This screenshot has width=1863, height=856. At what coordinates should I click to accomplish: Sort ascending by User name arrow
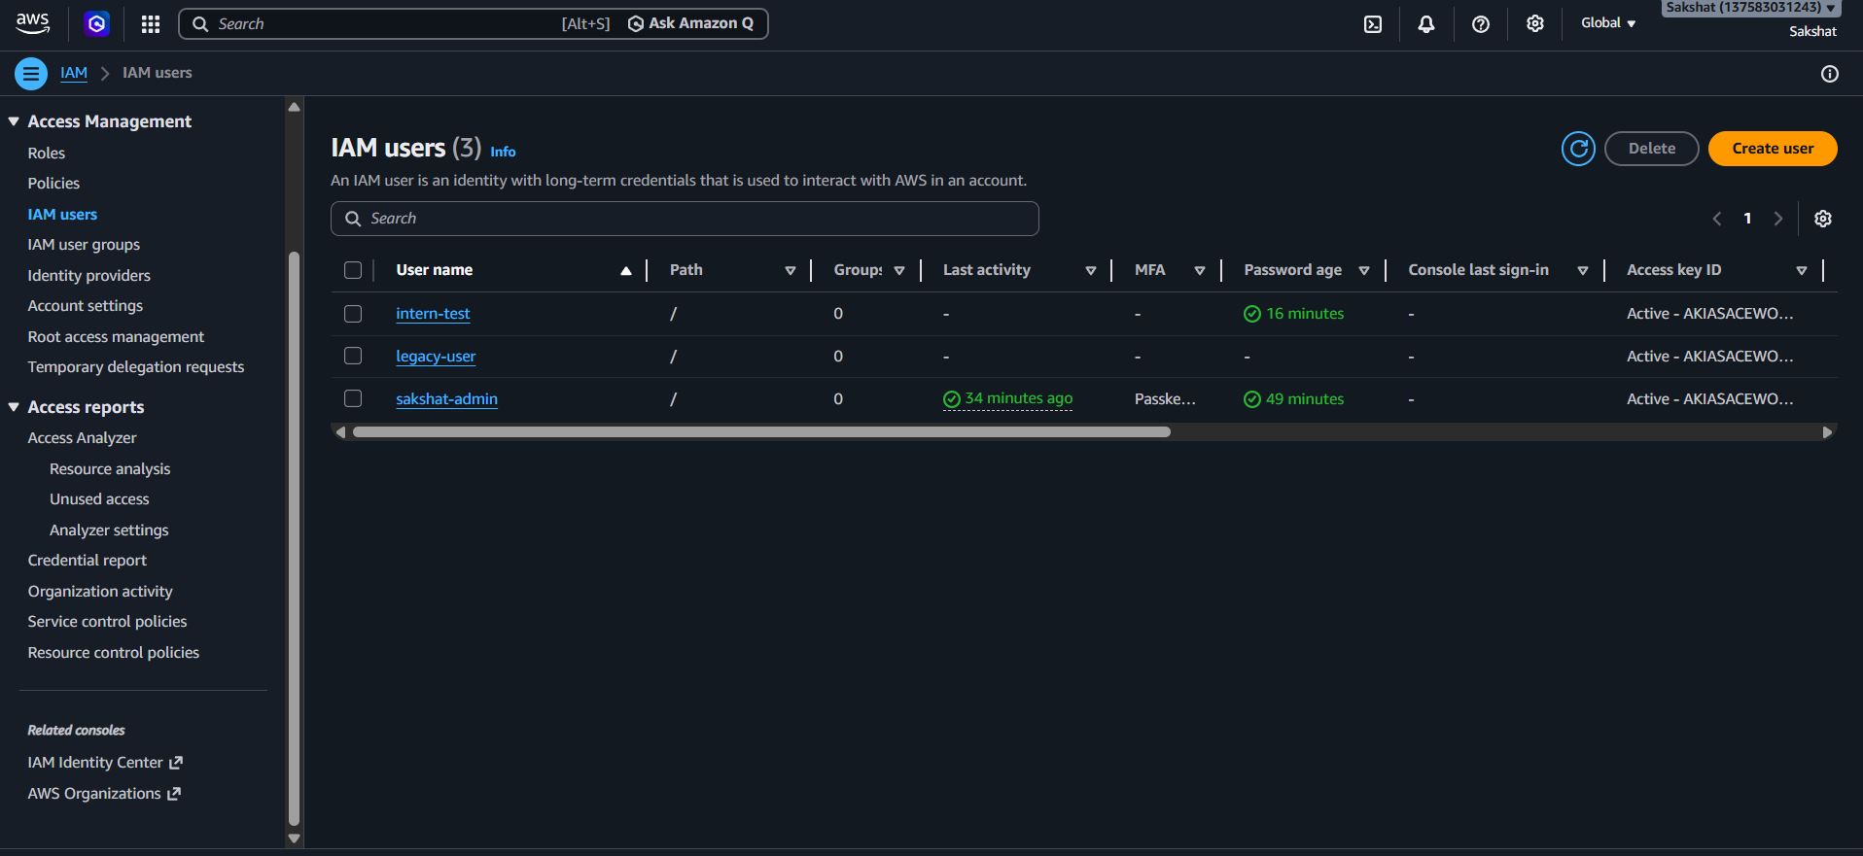click(x=626, y=271)
